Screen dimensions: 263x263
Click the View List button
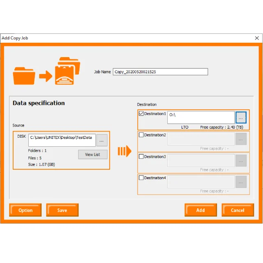coord(92,155)
